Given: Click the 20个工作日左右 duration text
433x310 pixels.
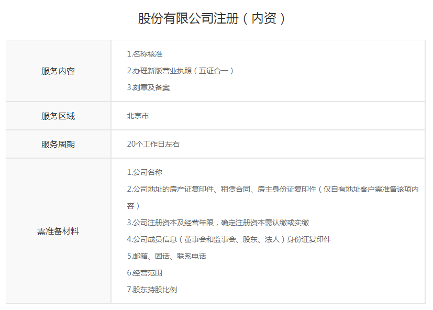Looking at the screenshot, I should [x=153, y=144].
